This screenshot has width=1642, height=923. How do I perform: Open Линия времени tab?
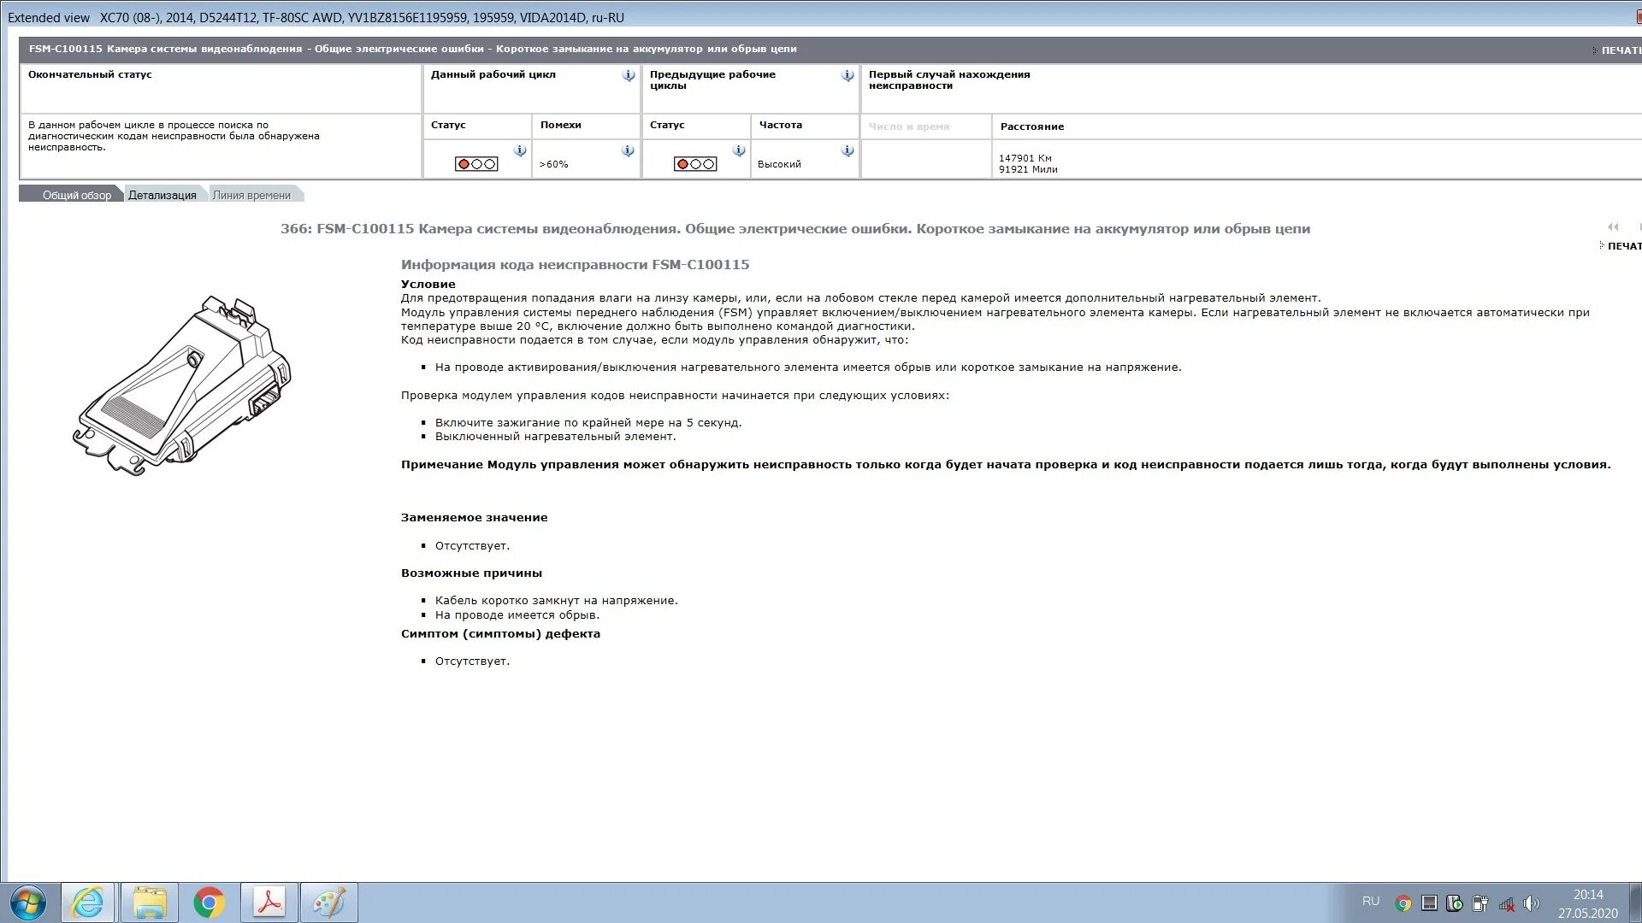click(251, 195)
